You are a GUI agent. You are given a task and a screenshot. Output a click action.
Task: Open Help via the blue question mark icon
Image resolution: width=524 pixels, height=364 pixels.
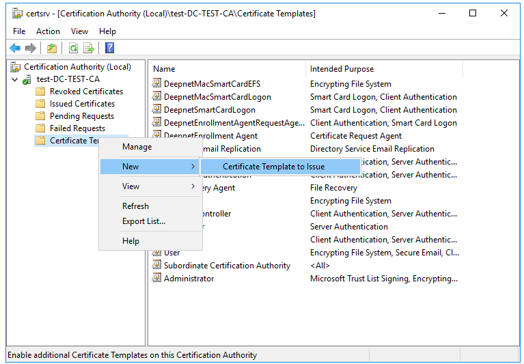click(109, 48)
